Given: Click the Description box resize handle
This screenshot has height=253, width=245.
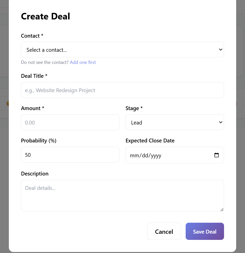Looking at the screenshot, I should point(222,210).
